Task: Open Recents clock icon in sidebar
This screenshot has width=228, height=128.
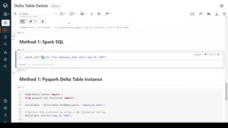Action: pos(5,37)
